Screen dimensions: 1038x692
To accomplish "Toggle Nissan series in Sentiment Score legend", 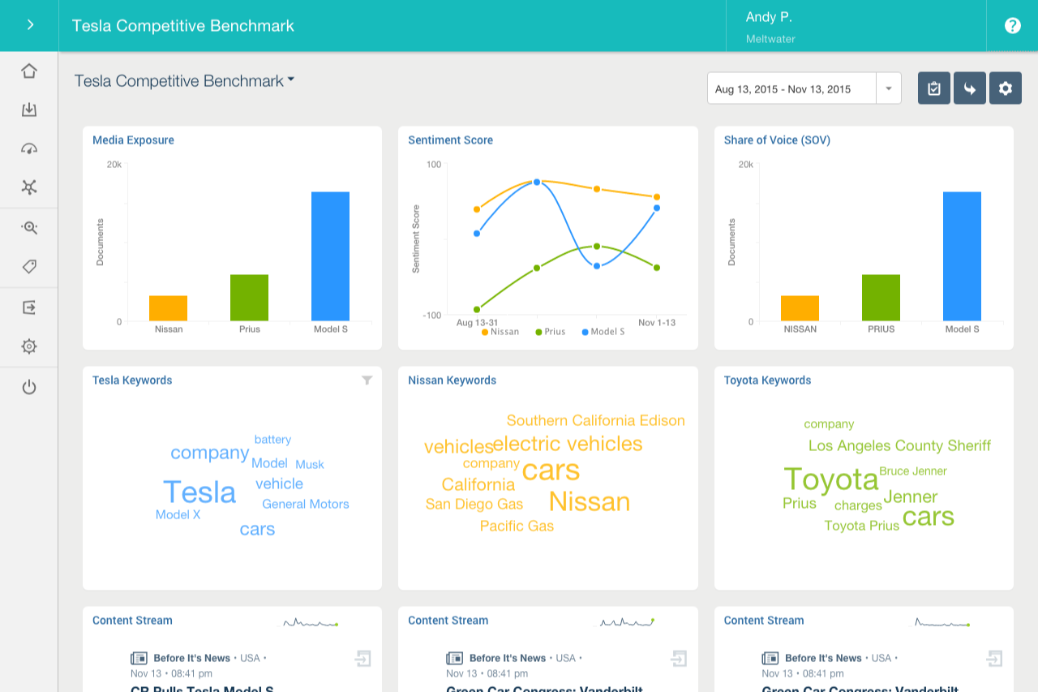I will click(x=500, y=332).
